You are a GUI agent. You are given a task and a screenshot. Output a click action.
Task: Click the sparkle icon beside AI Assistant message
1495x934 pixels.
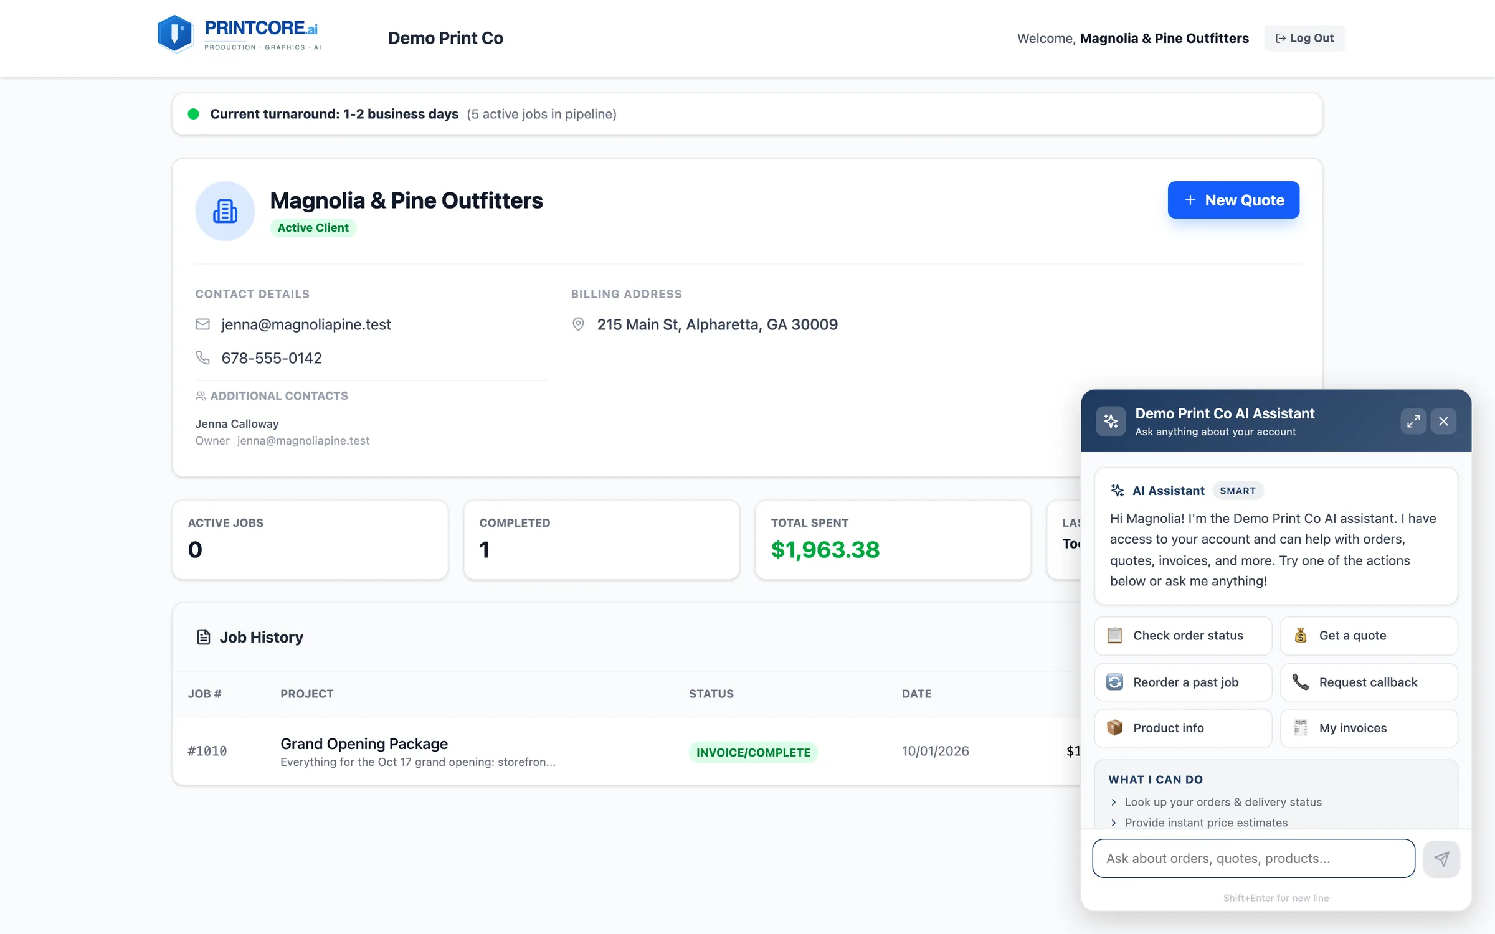click(x=1118, y=491)
